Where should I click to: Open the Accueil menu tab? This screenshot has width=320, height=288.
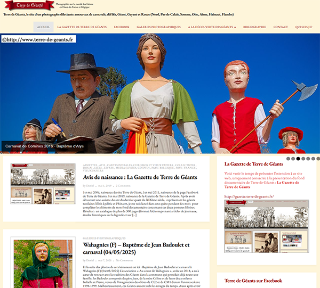43,27
